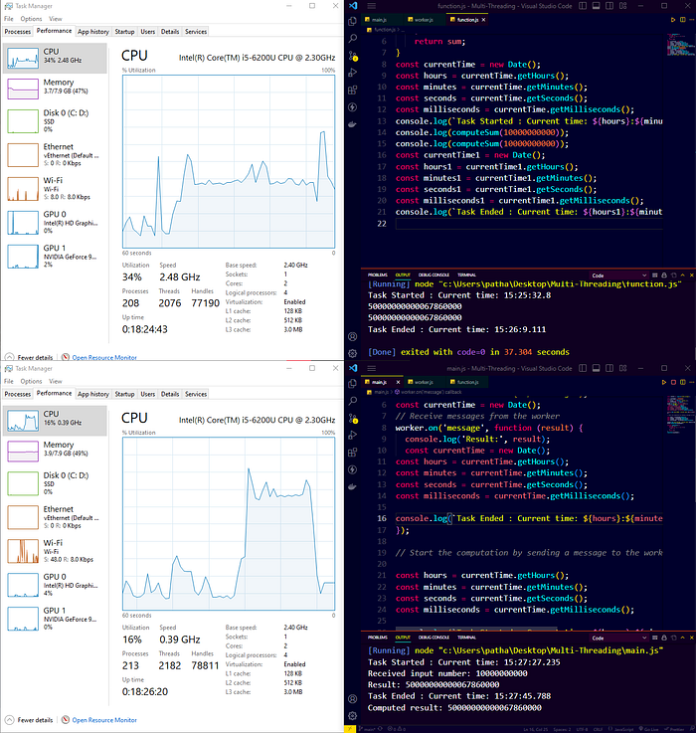
Task: Open Manage gear in the main.js VS Code window
Action: [x=353, y=715]
